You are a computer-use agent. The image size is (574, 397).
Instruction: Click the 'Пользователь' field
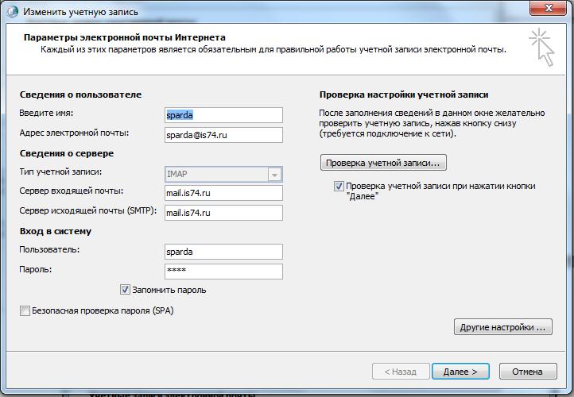click(223, 252)
